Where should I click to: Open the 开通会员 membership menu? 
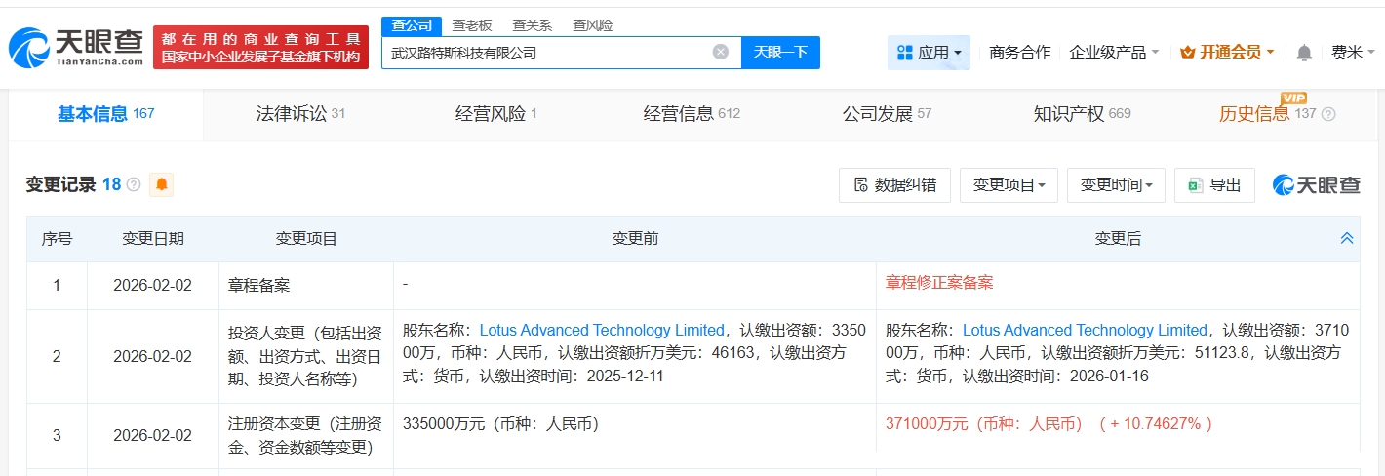[1227, 53]
